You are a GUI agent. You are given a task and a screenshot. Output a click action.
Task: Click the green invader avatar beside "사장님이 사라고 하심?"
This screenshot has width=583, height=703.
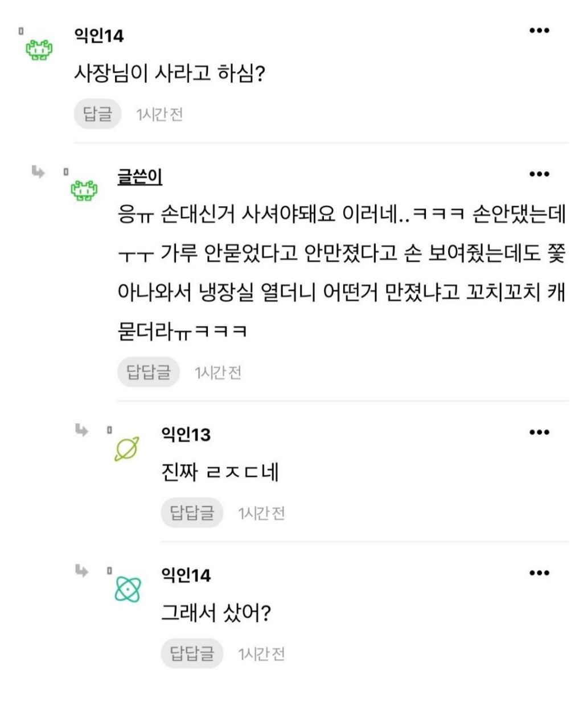39,50
